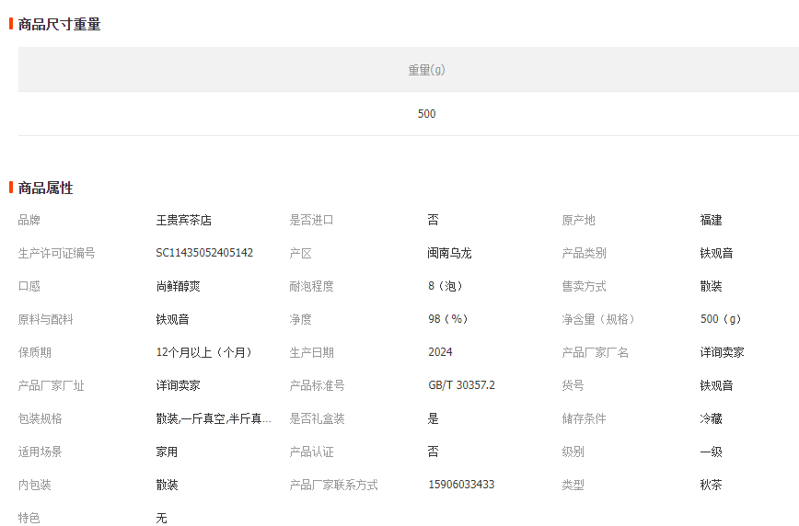
Task: Select the license number SC11435052405142
Action: pos(204,253)
